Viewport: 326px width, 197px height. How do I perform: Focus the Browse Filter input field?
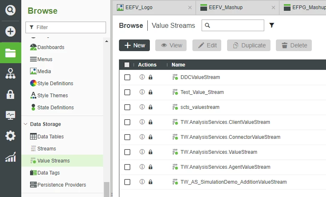pos(66,27)
